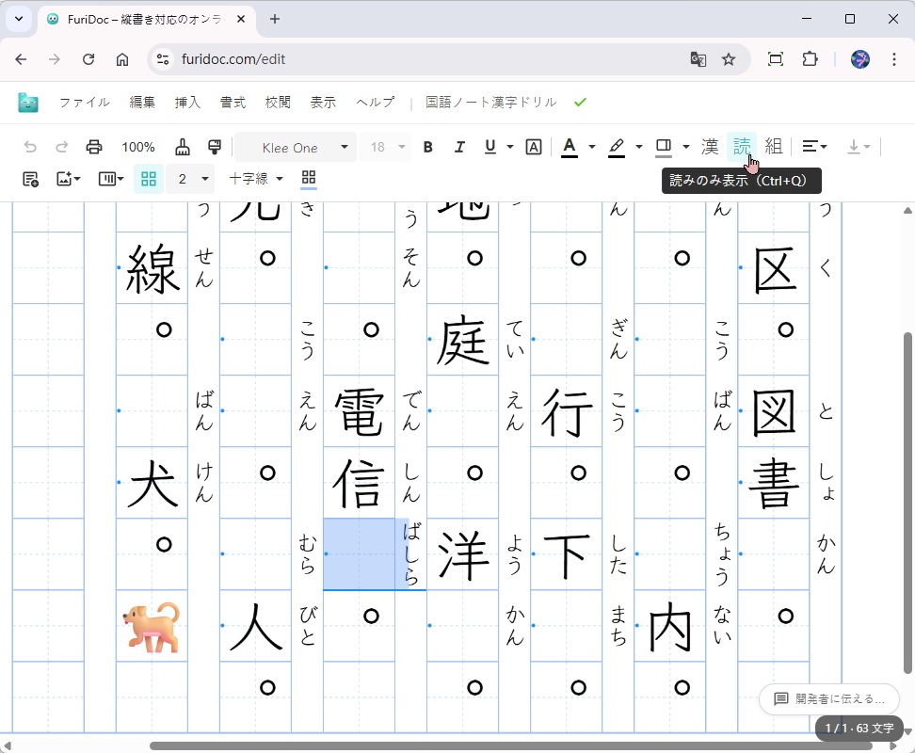Open the 書式 menu
The image size is (915, 753).
(233, 103)
